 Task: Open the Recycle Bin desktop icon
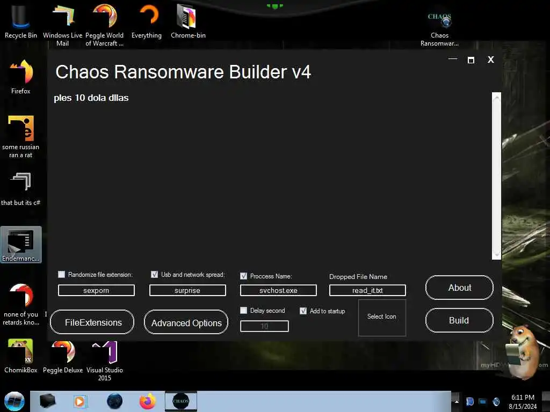point(20,21)
